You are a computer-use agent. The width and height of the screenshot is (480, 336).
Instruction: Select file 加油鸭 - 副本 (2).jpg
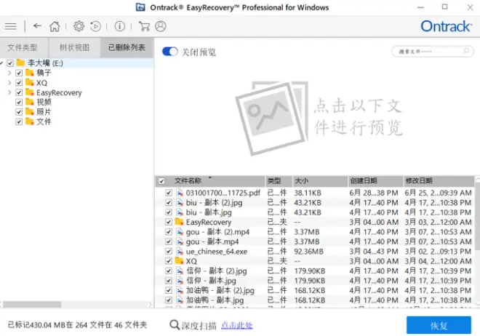(220, 290)
